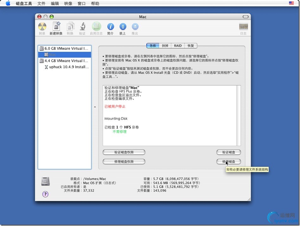Click the green 不需修理 result text
The width and height of the screenshot is (300, 226).
(x=120, y=132)
